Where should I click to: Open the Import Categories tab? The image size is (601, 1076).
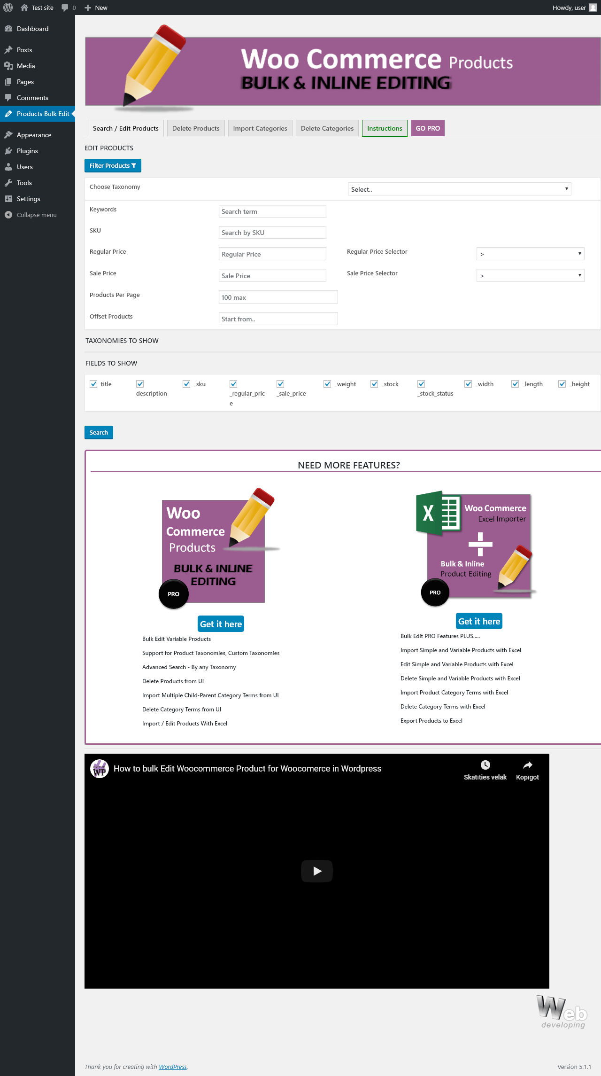tap(260, 128)
